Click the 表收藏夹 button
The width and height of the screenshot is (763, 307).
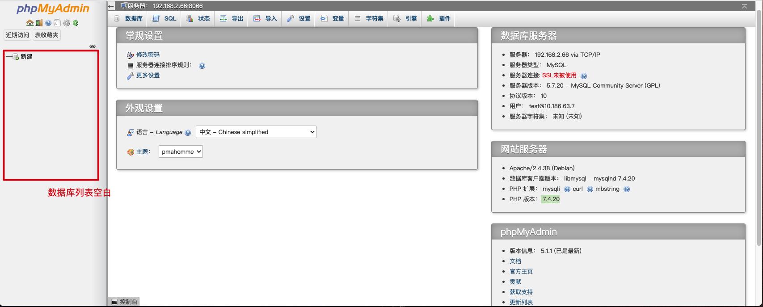coord(46,35)
